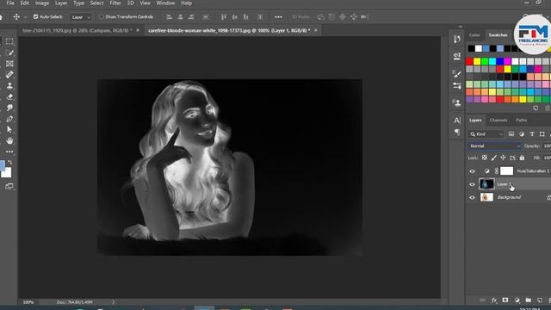Create new fill or adjustment layer icon

tap(517, 301)
